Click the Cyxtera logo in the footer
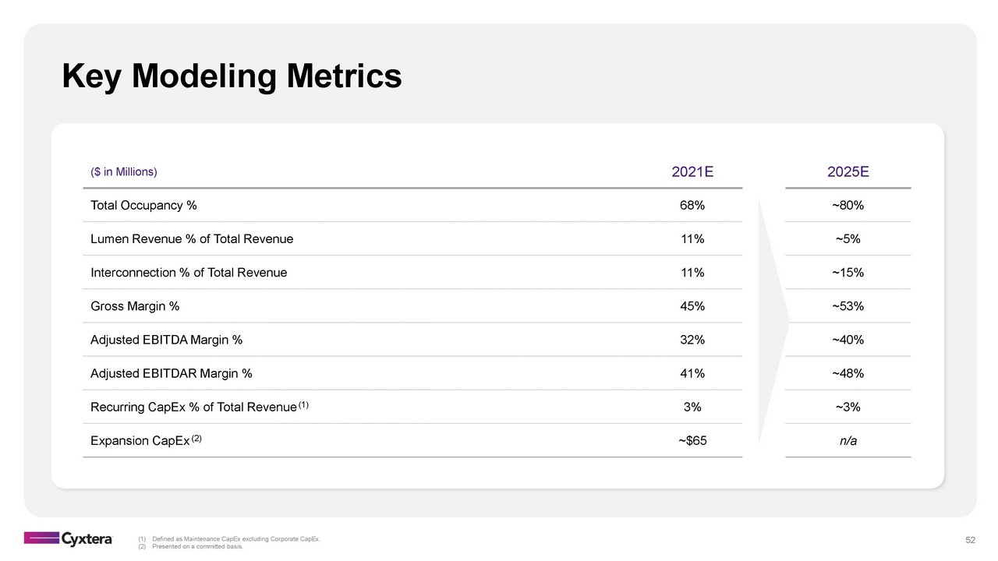Image resolution: width=998 pixels, height=561 pixels. [x=69, y=538]
